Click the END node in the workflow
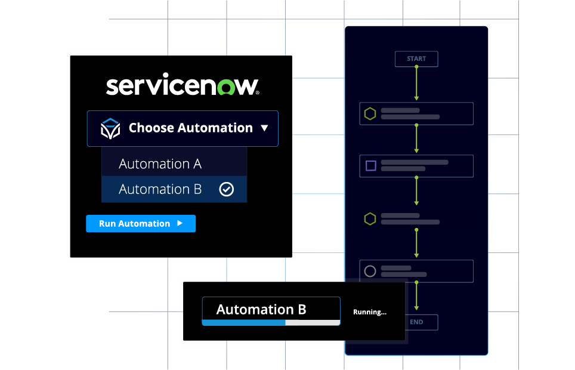 421,322
